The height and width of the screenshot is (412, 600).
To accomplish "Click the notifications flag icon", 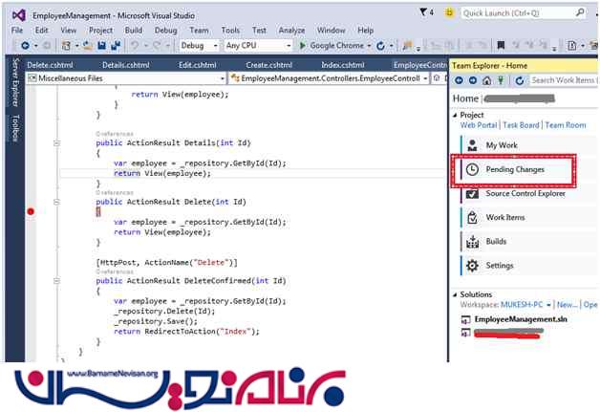I will click(x=423, y=13).
